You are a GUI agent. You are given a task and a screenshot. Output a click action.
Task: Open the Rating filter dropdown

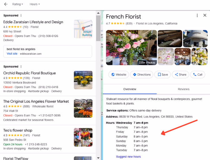[x=17, y=4]
